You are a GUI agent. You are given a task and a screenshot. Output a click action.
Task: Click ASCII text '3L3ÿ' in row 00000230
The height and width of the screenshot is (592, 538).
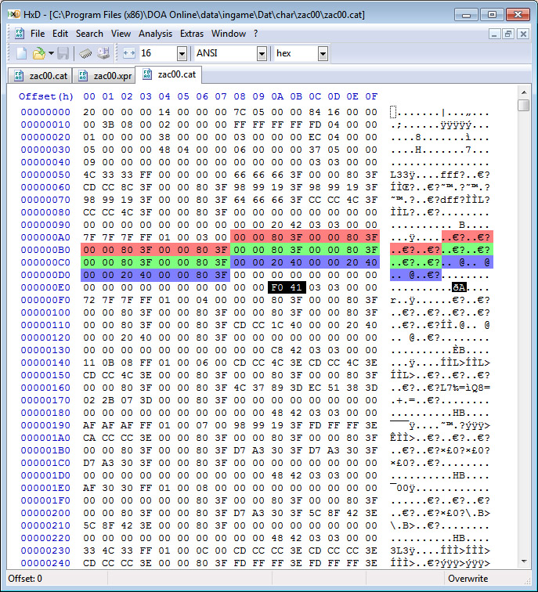(x=403, y=550)
